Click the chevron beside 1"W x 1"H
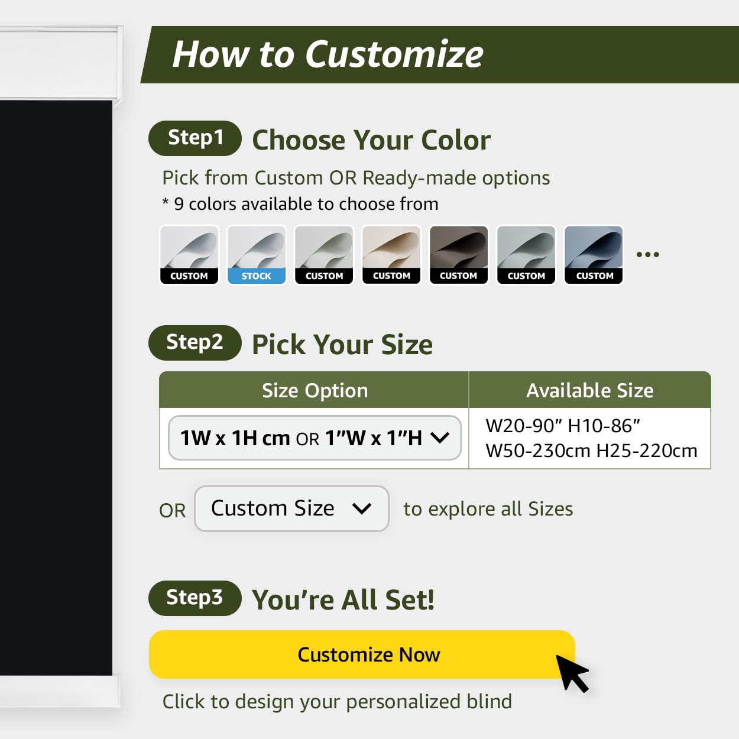Screen dimensions: 739x739 click(440, 437)
